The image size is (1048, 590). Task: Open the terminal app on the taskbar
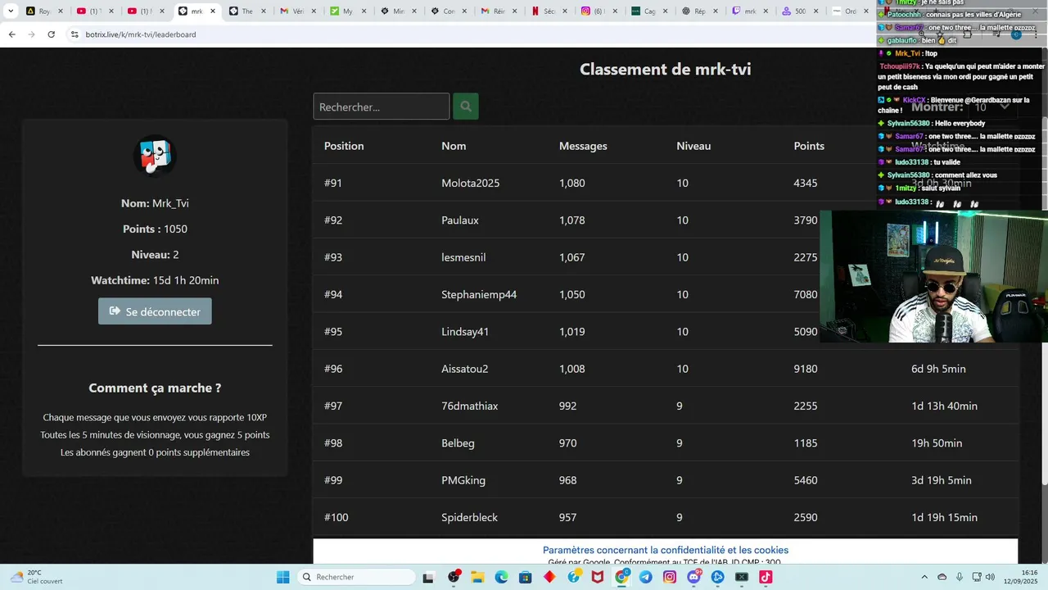[742, 577]
